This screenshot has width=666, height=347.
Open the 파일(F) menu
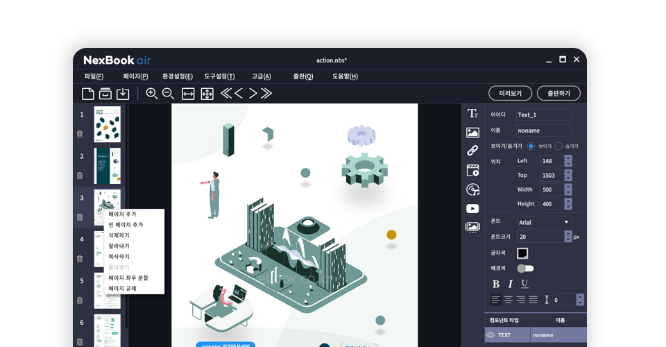pos(94,76)
